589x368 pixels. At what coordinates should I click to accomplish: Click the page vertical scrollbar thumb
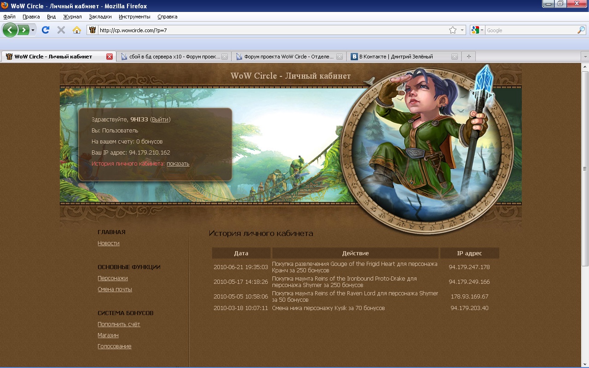coord(585,168)
